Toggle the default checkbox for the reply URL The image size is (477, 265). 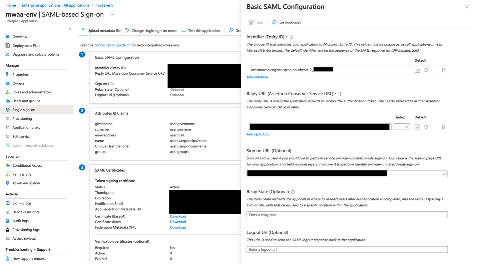pyautogui.click(x=417, y=127)
